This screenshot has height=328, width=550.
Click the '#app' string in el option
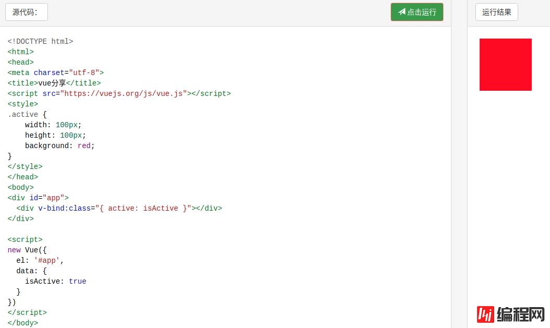pyautogui.click(x=47, y=260)
